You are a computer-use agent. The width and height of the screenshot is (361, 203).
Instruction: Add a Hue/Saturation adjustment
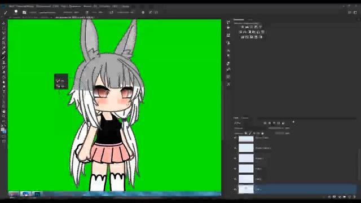(240, 32)
